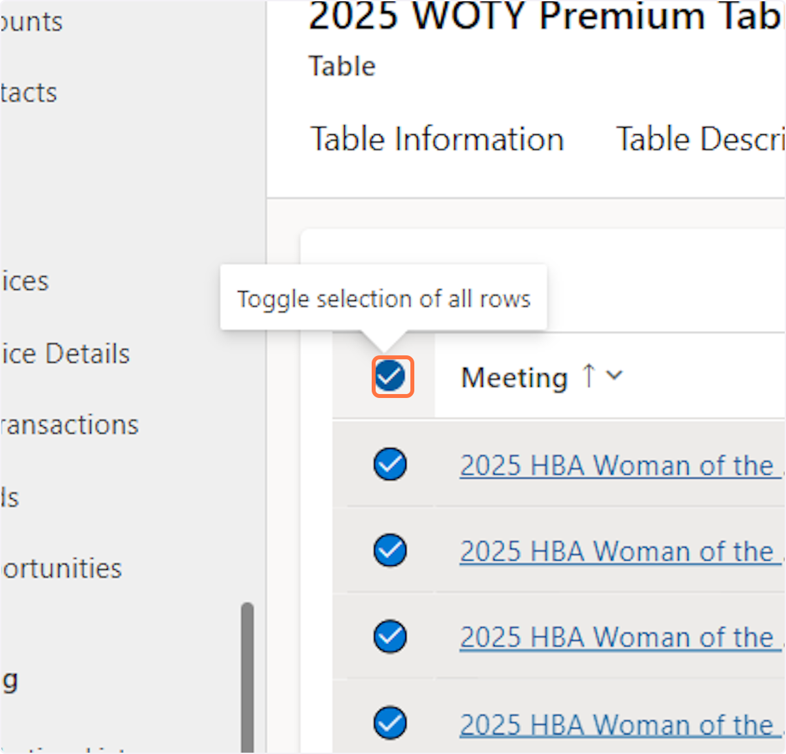Uncheck the first row's selection checkbox
Screen dimensions: 786x754
click(391, 464)
